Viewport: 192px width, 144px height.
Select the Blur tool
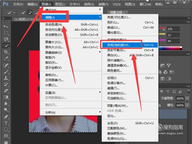tap(6, 103)
